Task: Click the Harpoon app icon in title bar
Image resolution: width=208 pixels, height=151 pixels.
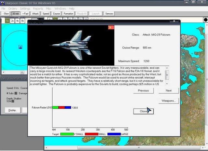Action: click(x=3, y=3)
